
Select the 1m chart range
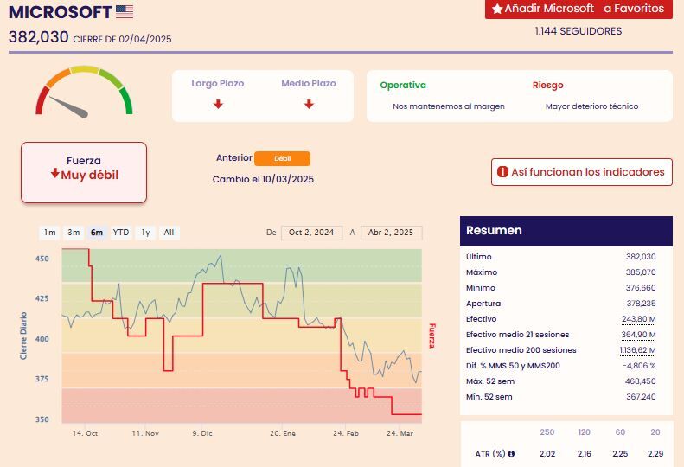[x=50, y=233]
